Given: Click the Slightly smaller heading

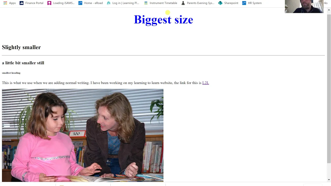Looking at the screenshot, I should click(21, 47).
